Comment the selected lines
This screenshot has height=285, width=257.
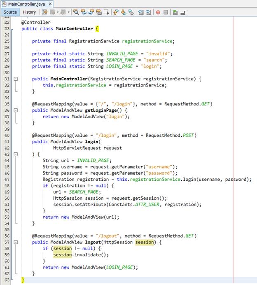(175, 12)
